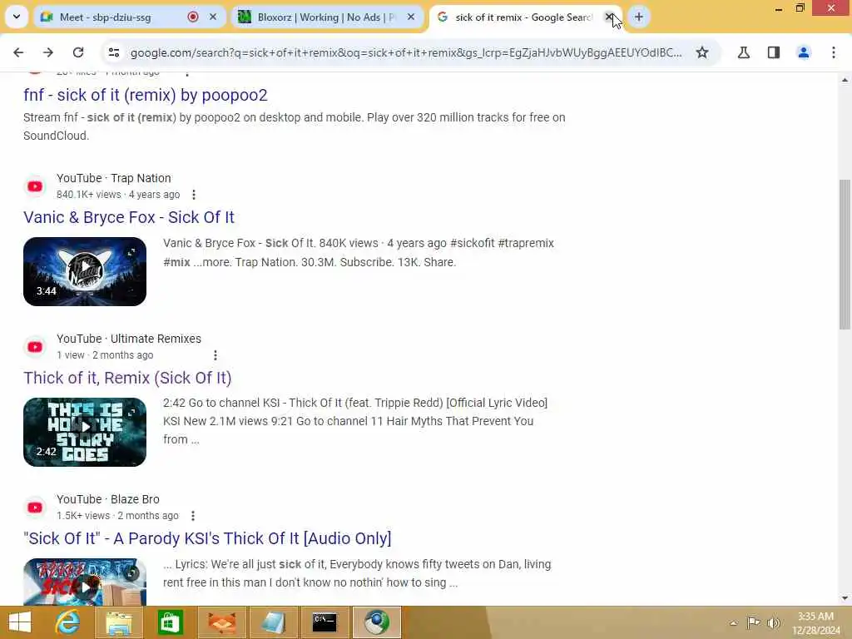Image resolution: width=852 pixels, height=639 pixels.
Task: Click the YouTube · Blaze Bro source label
Action: pos(108,499)
